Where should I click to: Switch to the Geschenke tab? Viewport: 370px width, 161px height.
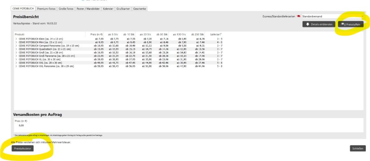coord(140,9)
